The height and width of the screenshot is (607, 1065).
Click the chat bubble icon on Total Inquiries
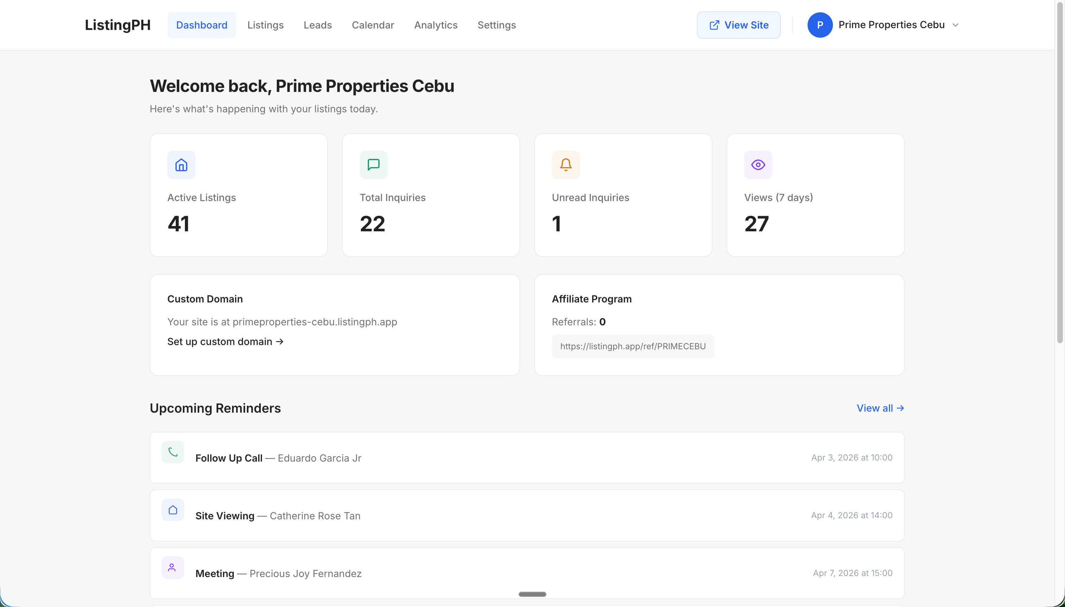(x=373, y=165)
